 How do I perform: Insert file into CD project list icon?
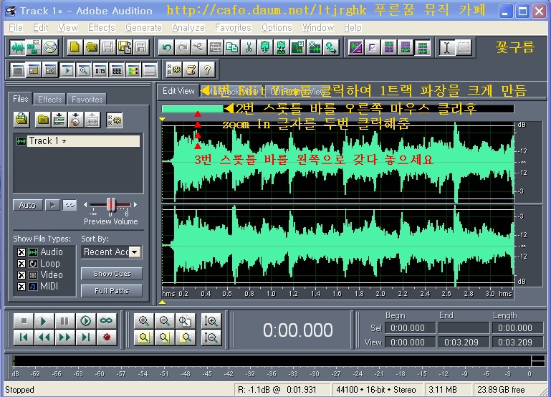[75, 120]
